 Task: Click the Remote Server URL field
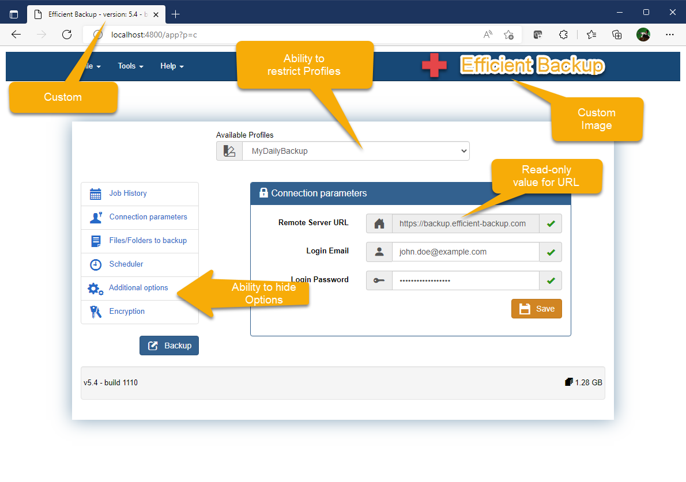tap(466, 223)
